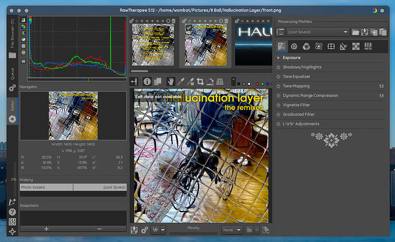The image size is (395, 242).
Task: Switch scope to RAW histogram
Action: coord(23,26)
